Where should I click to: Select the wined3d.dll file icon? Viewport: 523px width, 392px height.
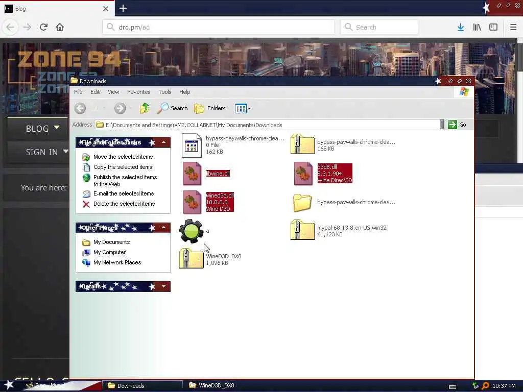point(192,202)
